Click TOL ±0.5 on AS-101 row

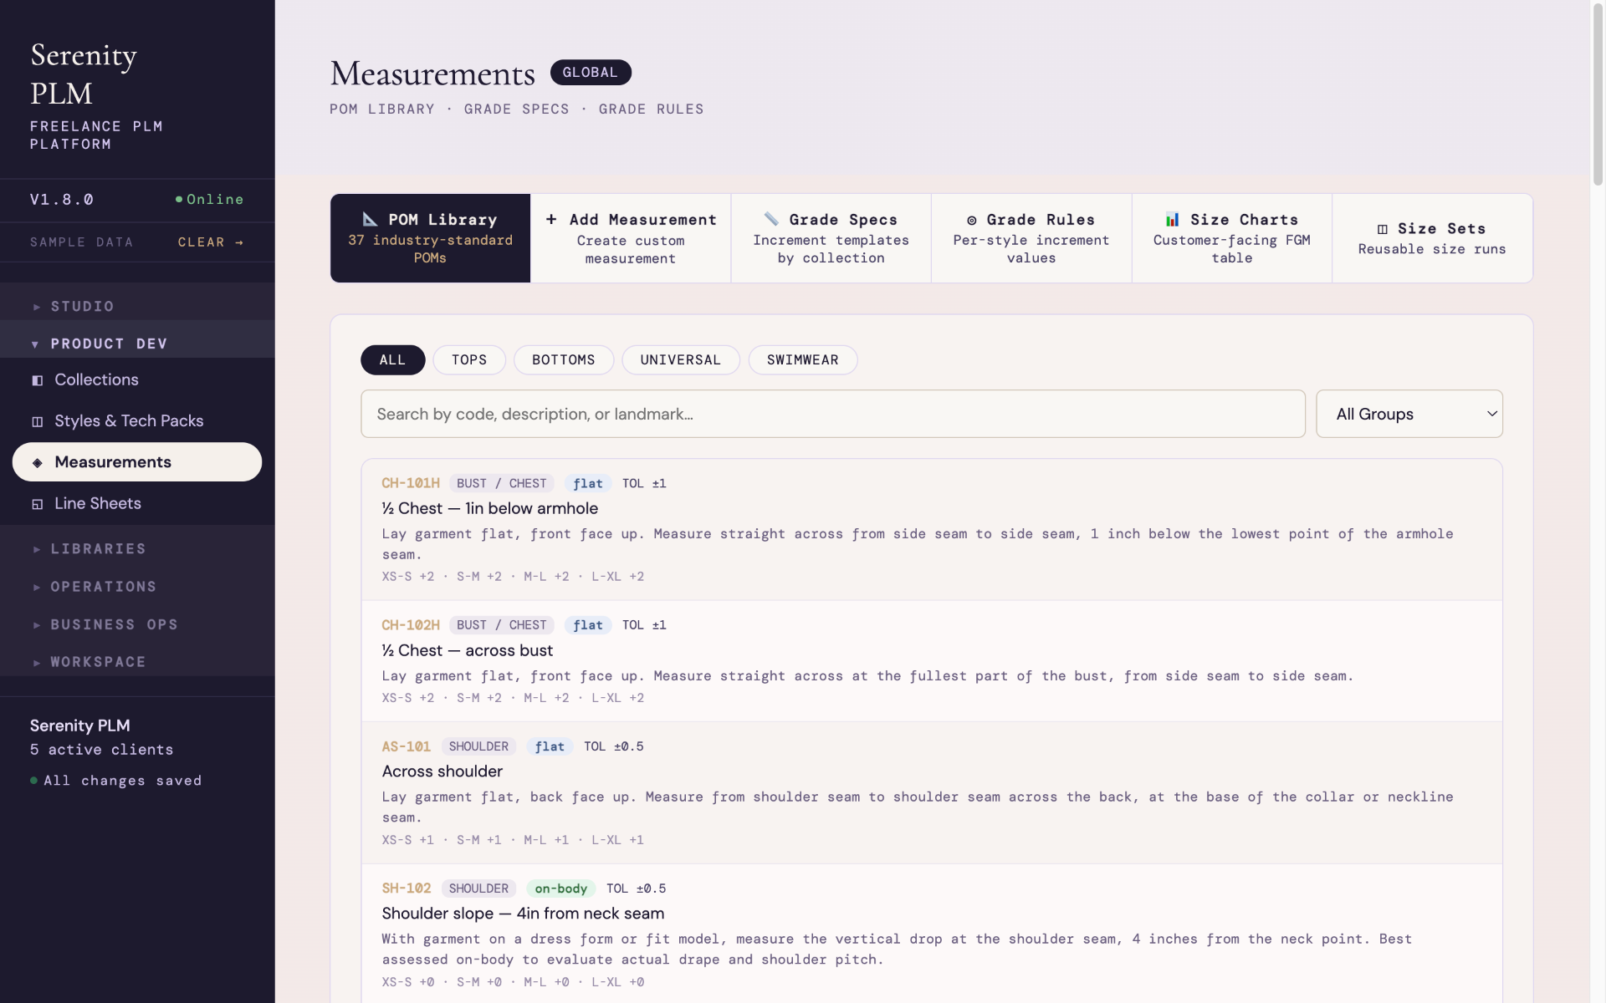614,746
